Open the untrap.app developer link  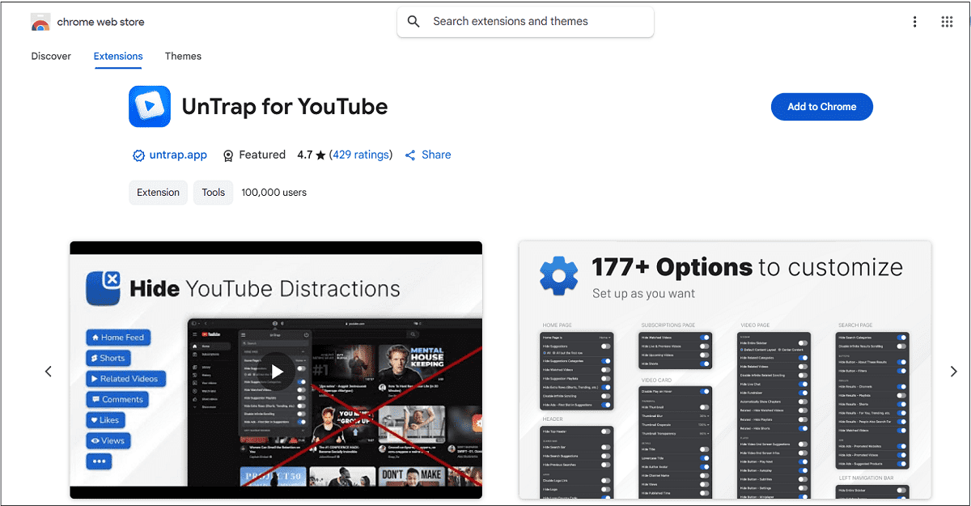point(178,155)
